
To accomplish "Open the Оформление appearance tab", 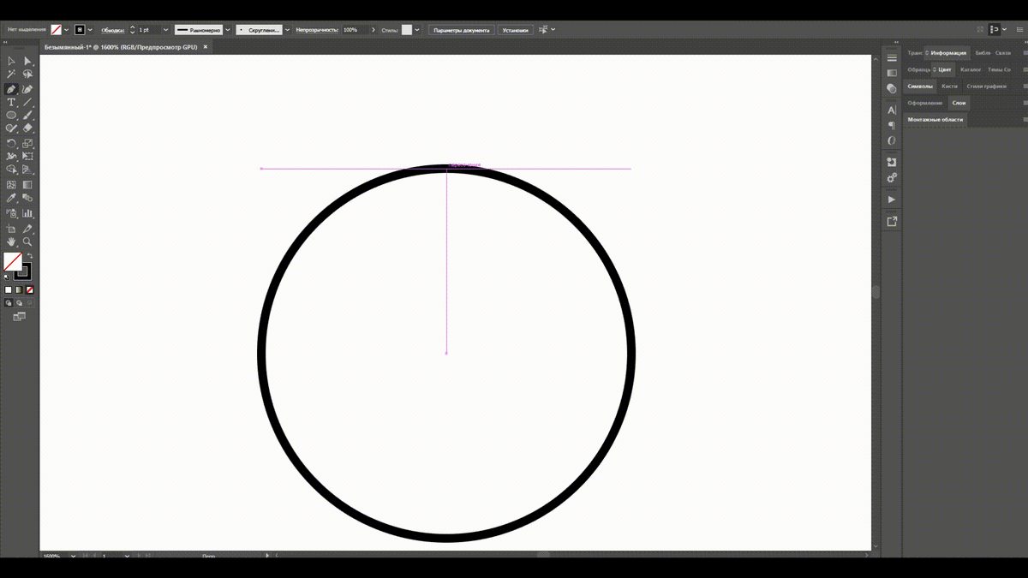I will coord(925,103).
